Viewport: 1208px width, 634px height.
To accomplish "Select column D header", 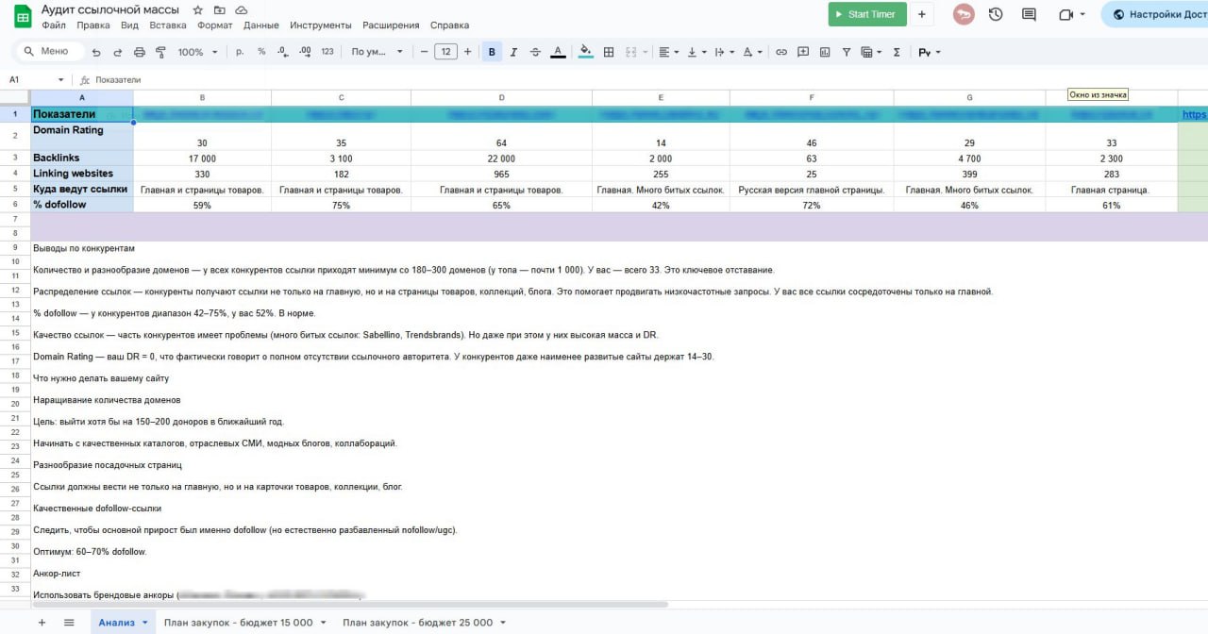I will coord(501,97).
